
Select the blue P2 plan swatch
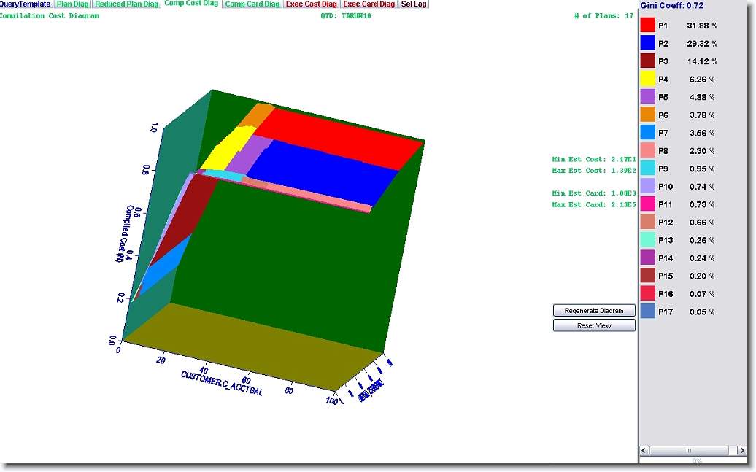coord(648,43)
